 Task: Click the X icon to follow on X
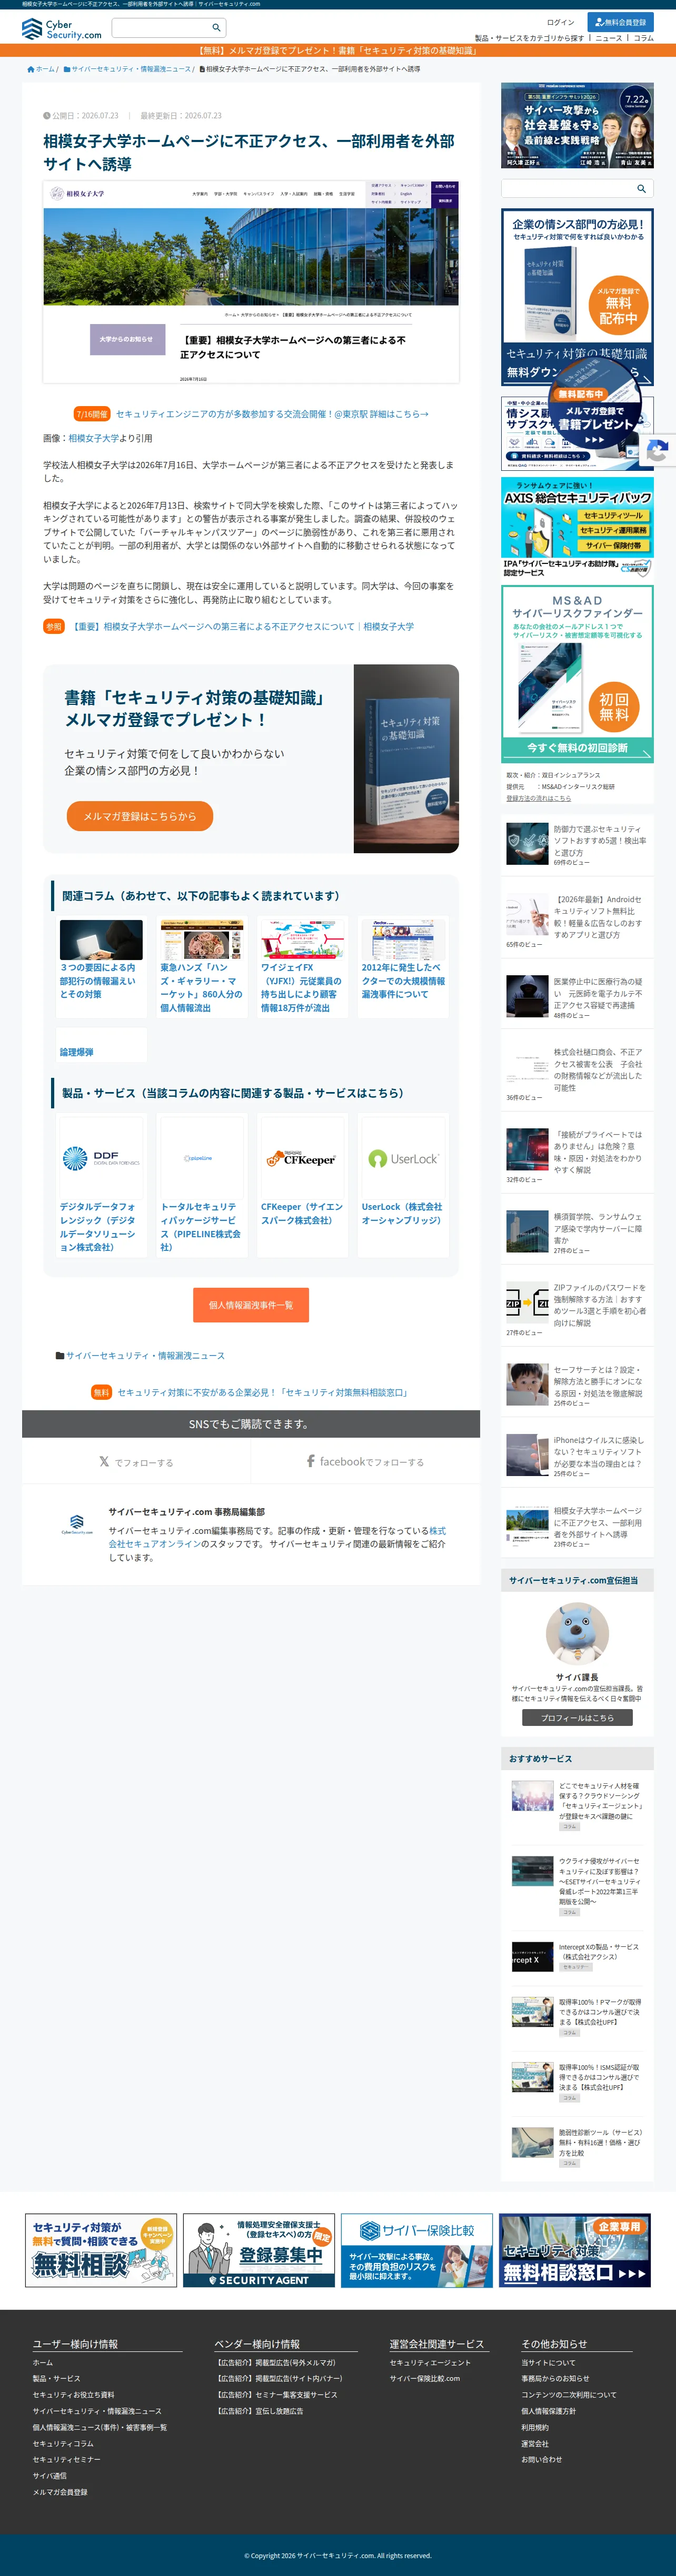click(104, 1462)
